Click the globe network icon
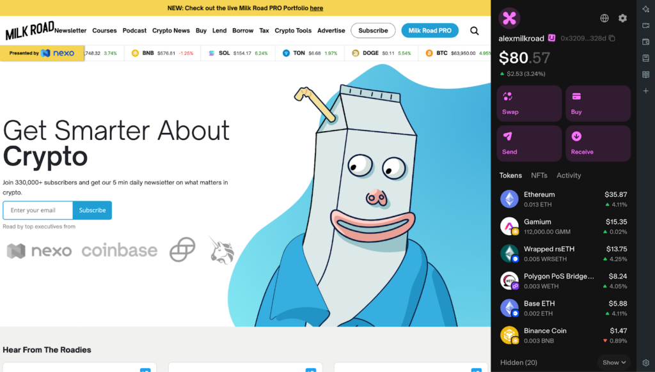The height and width of the screenshot is (372, 655). tap(604, 19)
